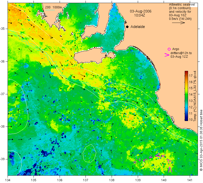Click the green 14 degree section of the colorbar
This screenshot has height=183, width=203.
pos(186,94)
